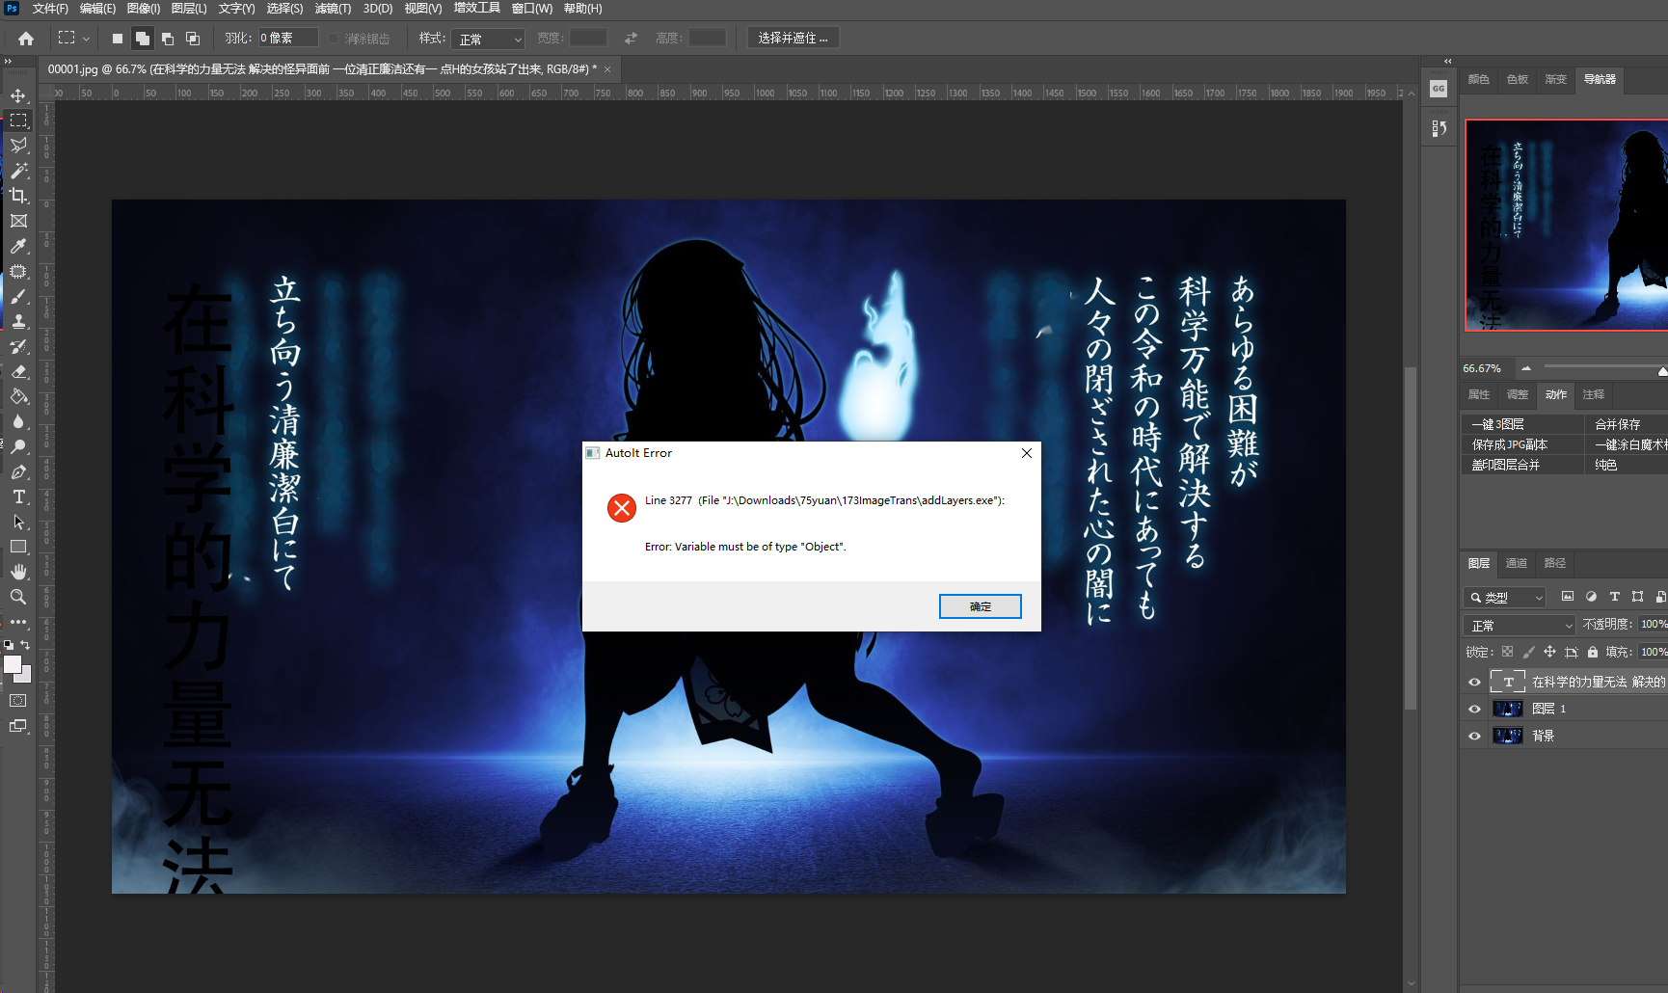Switch to the 通道 channels tab
Viewport: 1668px width, 993px height.
[x=1517, y=563]
